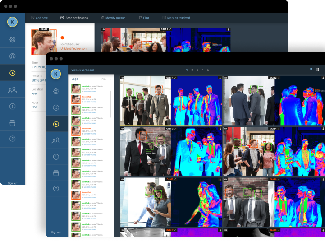Select the video play icon in front sidebar

pos(56,124)
